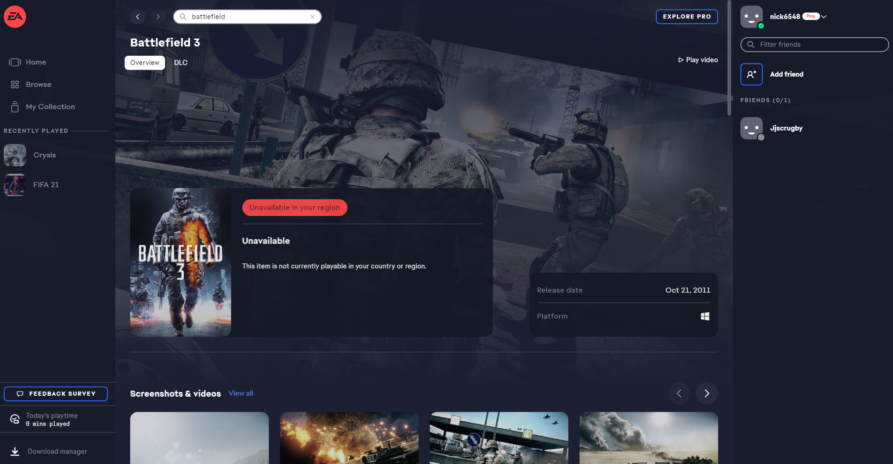Select the Overview tab
Viewport: 893px width, 464px height.
[145, 63]
